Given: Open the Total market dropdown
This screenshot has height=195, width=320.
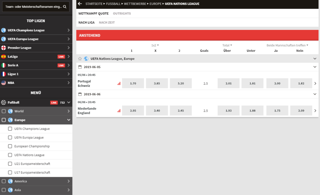Looking at the screenshot, I should tap(227, 45).
